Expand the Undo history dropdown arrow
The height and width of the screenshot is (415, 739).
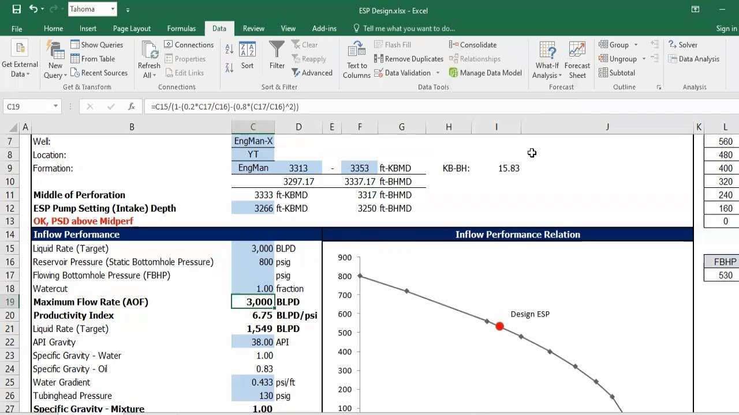(x=42, y=10)
